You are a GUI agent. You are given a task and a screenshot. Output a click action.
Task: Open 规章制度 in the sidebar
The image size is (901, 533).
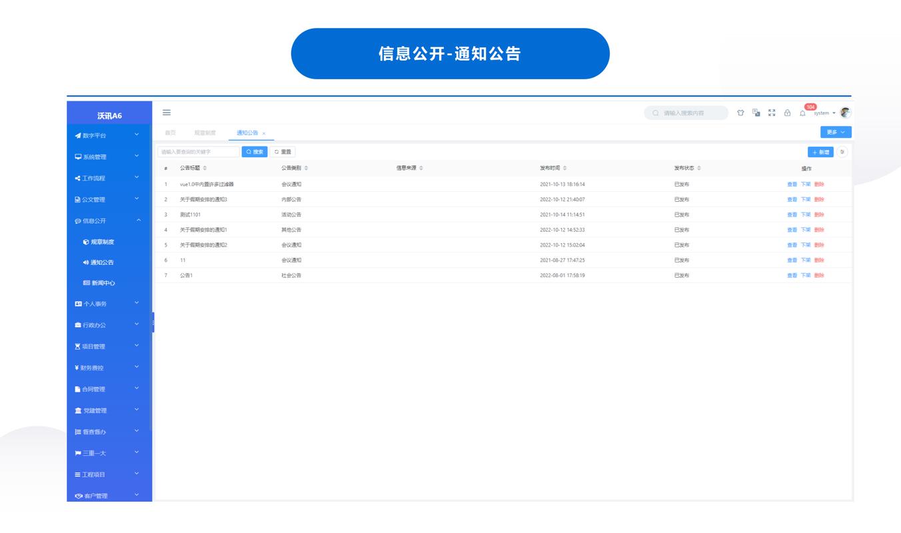[109, 242]
